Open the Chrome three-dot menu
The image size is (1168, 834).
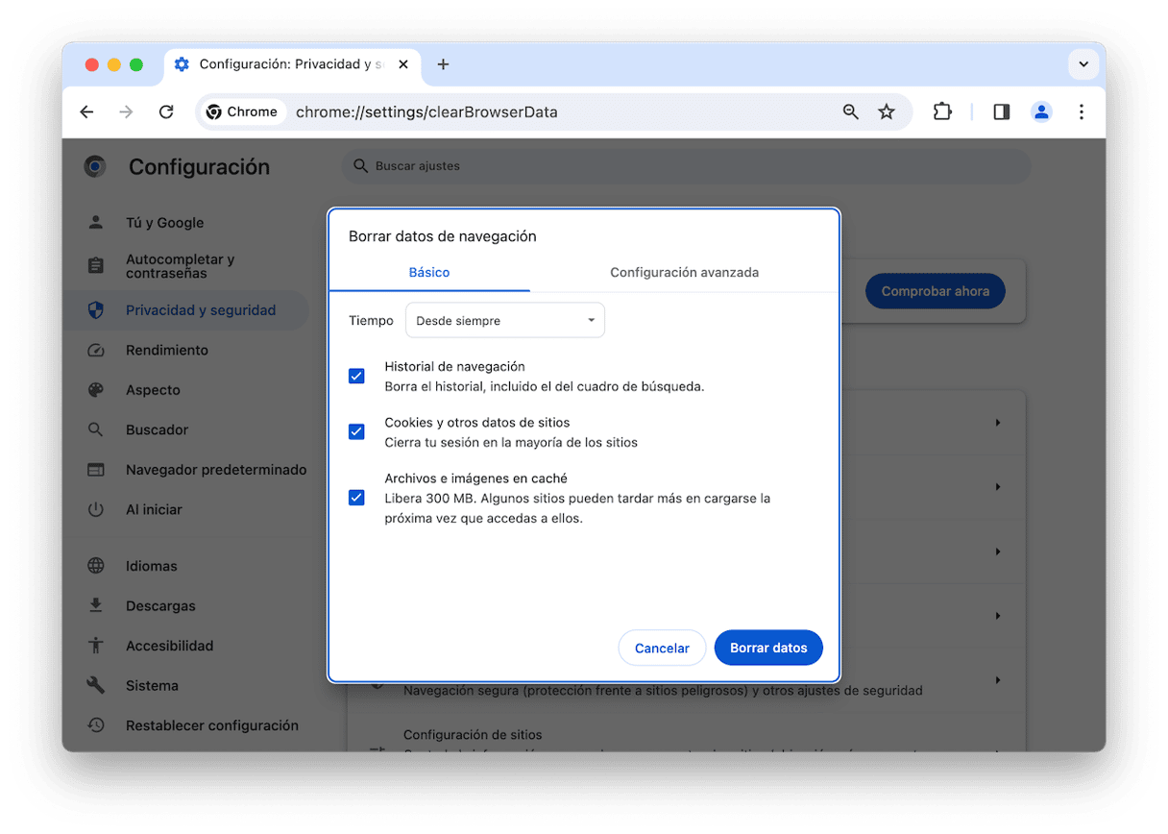point(1082,112)
